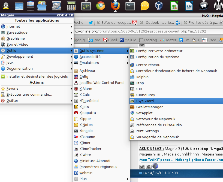
Task: Close the Profitez dès à p... tab
Action: [185, 23]
